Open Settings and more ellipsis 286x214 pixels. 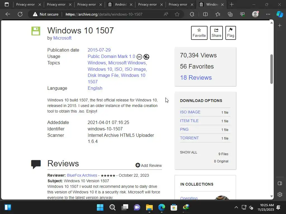point(268,14)
